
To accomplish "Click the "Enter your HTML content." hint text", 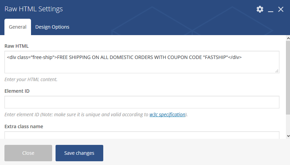I will pos(31,79).
